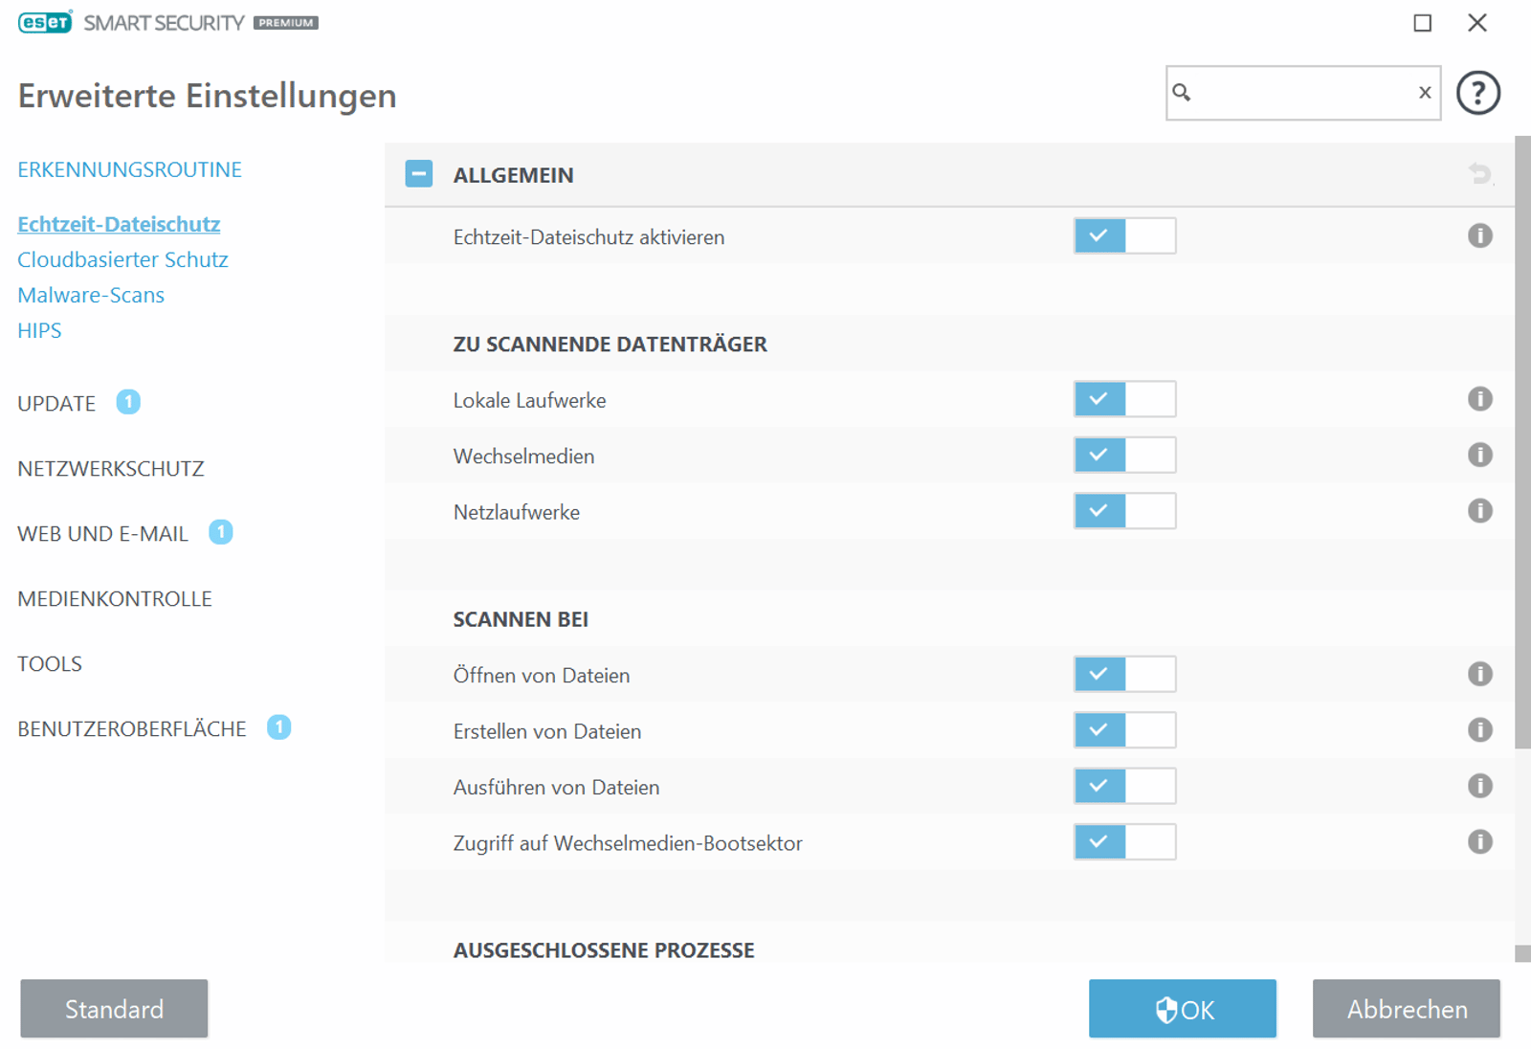Screen dimensions: 1531x1049
Task: Click the info icon beside Echtzeit-Dateischutz aktivieren
Action: point(1479,236)
